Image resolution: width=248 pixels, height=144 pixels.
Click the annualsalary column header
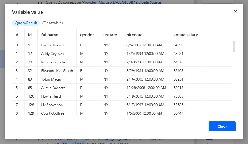coord(186,35)
